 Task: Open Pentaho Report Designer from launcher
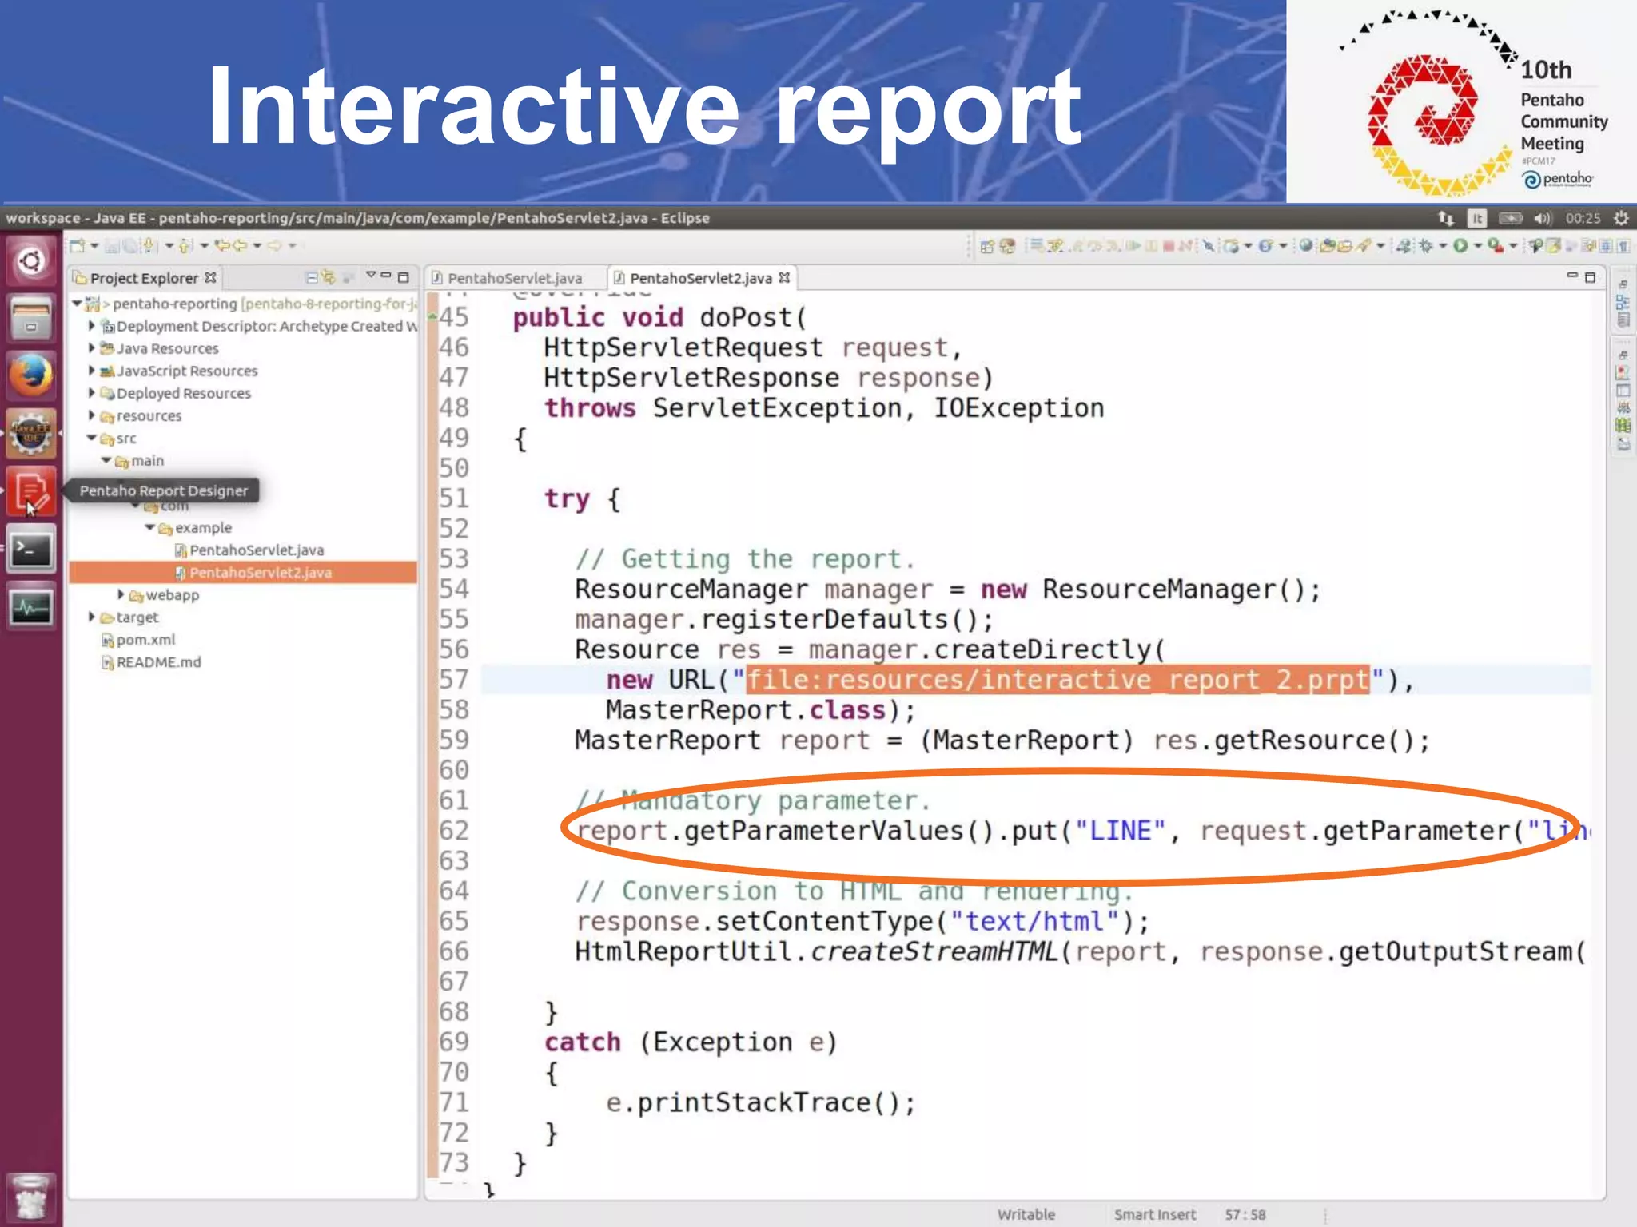coord(30,490)
